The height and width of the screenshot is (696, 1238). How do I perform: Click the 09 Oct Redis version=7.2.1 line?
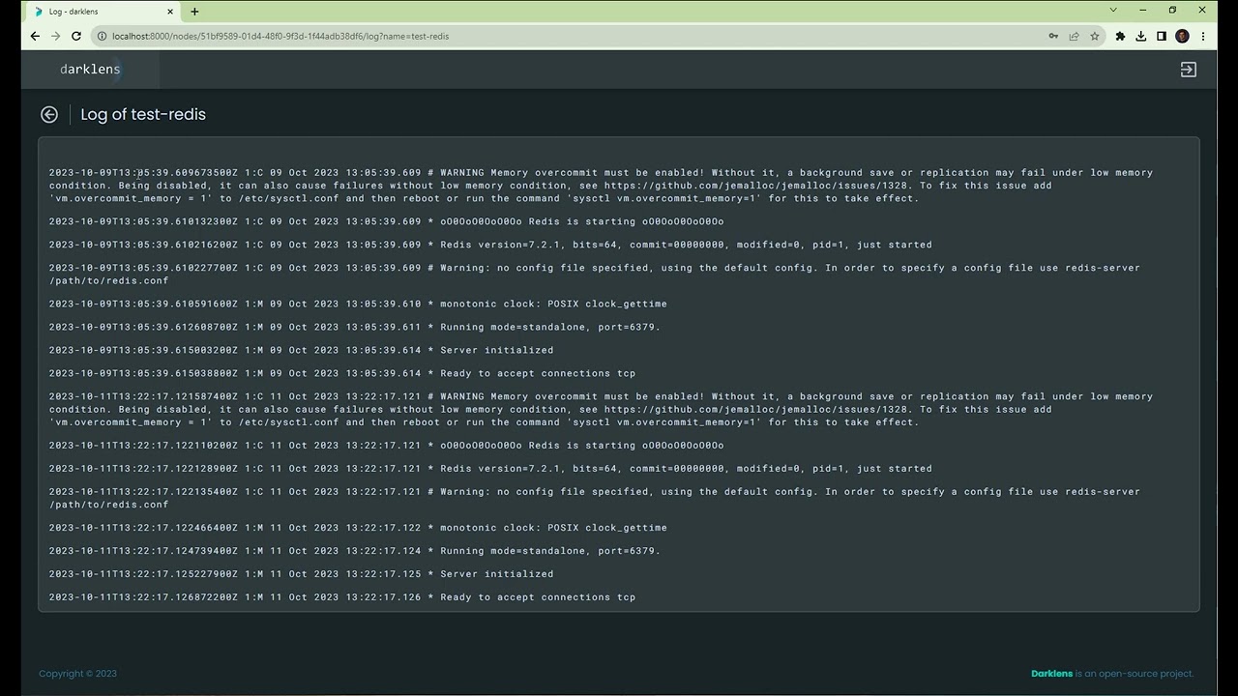[x=490, y=245]
